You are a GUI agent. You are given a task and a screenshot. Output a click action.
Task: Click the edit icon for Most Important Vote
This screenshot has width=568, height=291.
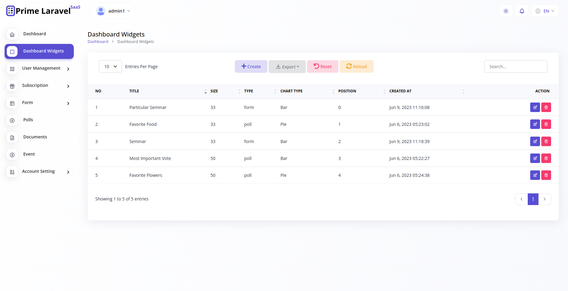pos(535,158)
